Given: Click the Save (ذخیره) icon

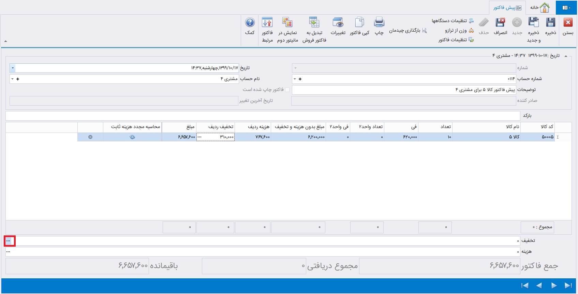Looking at the screenshot, I should click(550, 23).
